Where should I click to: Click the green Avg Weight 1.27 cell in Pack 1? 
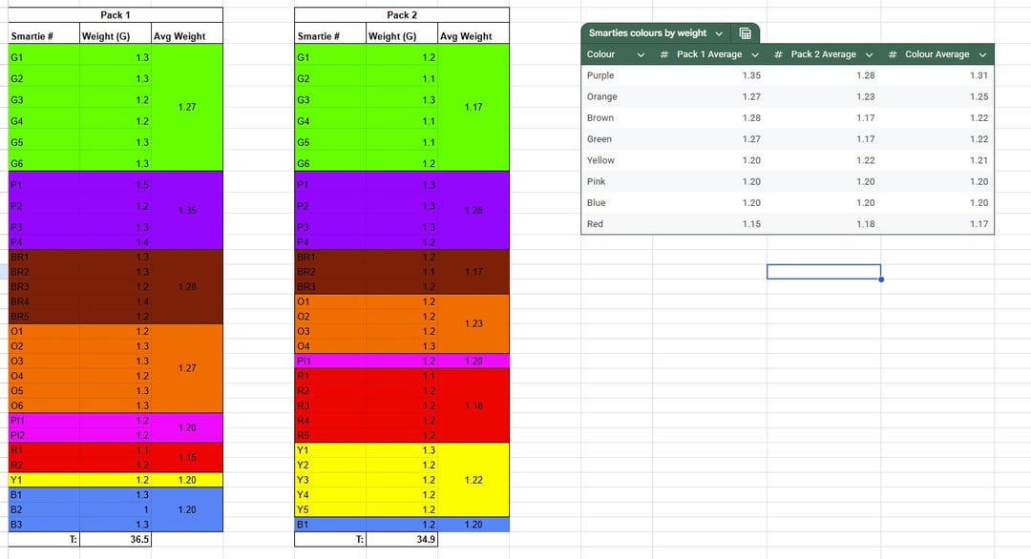coord(187,108)
